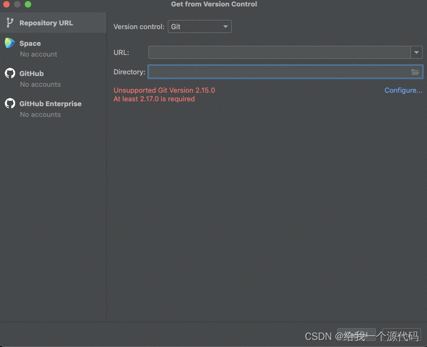Click the GitHub octocat icon

click(x=10, y=73)
